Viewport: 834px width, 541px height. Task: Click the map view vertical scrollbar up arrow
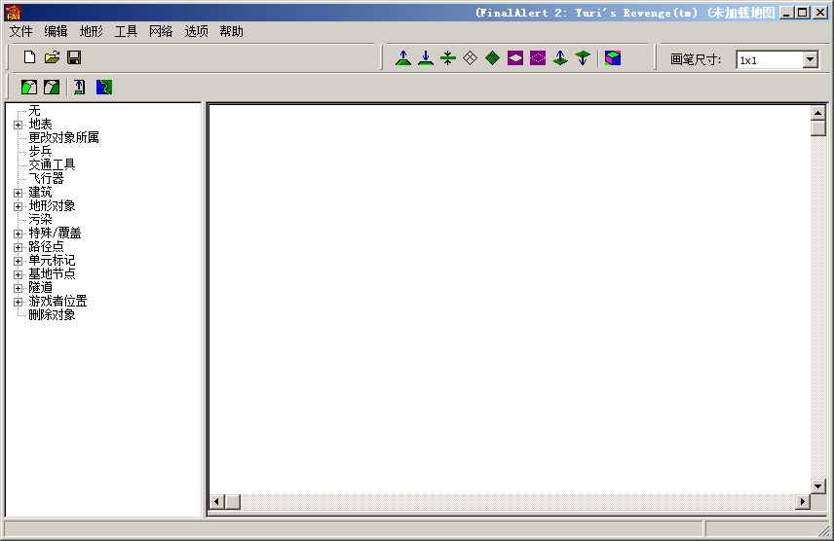818,113
